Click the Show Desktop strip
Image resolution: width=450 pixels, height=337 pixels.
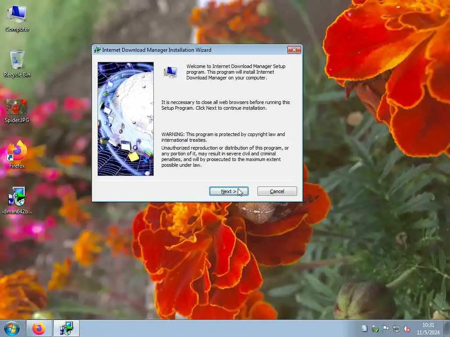tap(446, 328)
